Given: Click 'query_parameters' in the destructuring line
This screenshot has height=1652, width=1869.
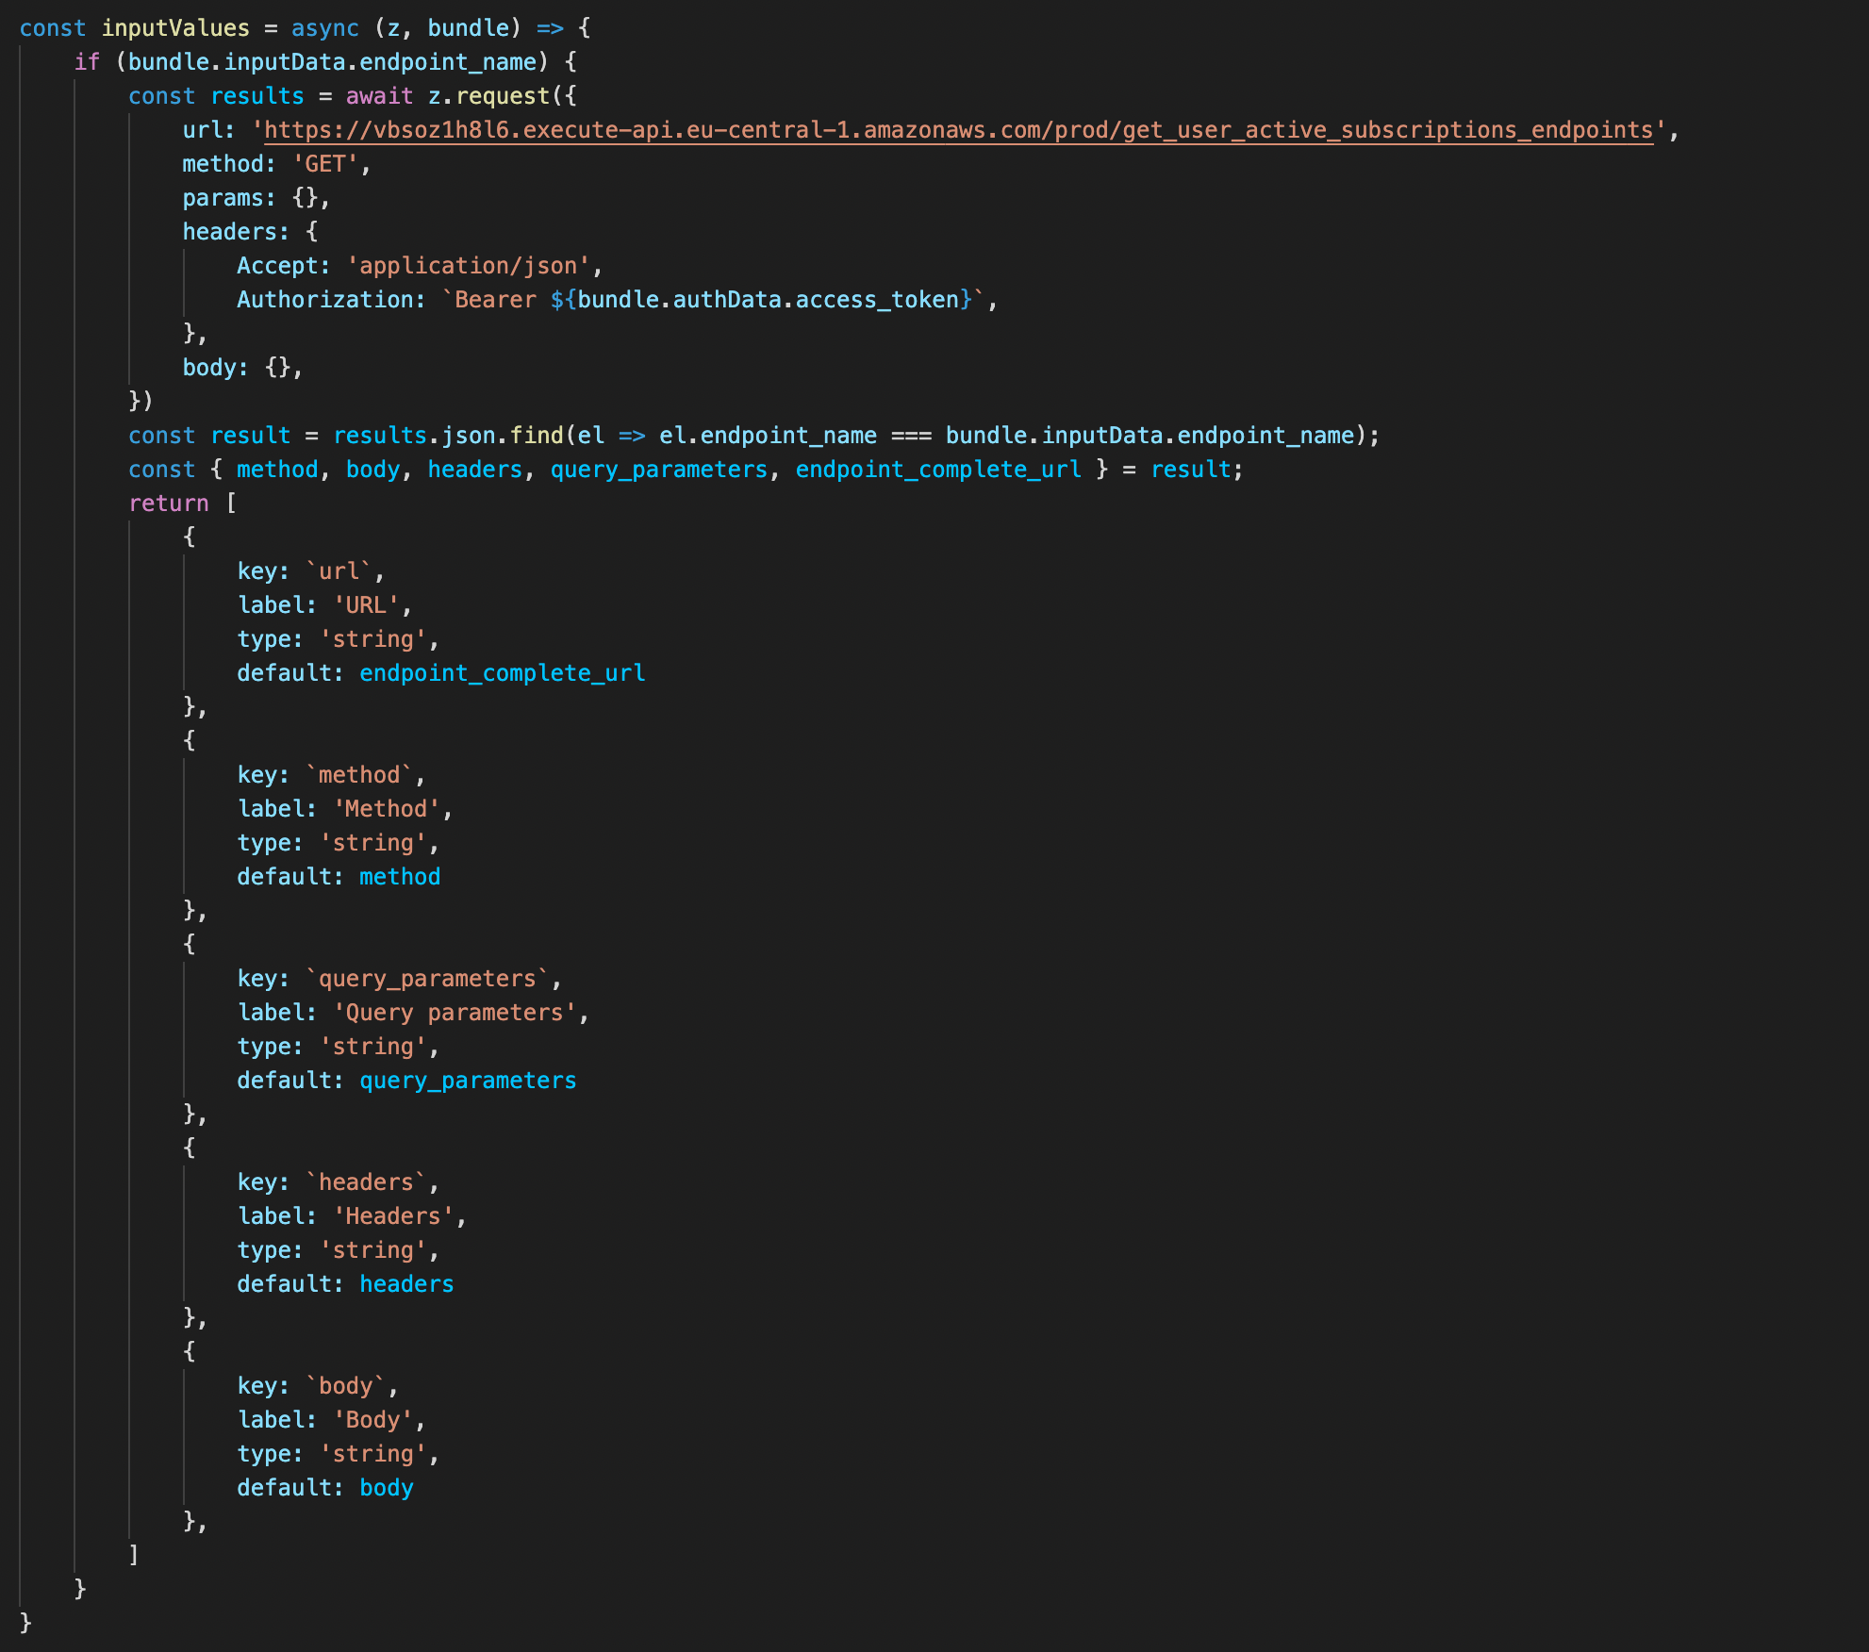Looking at the screenshot, I should pyautogui.click(x=659, y=470).
